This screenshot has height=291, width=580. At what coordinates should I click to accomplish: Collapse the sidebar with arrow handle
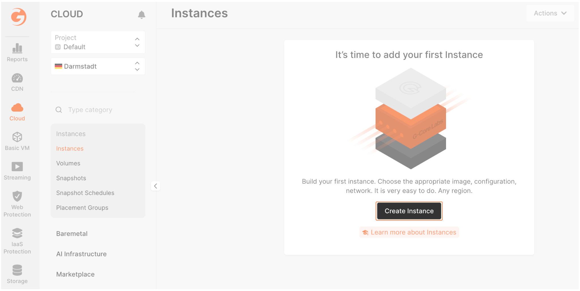[x=155, y=186]
